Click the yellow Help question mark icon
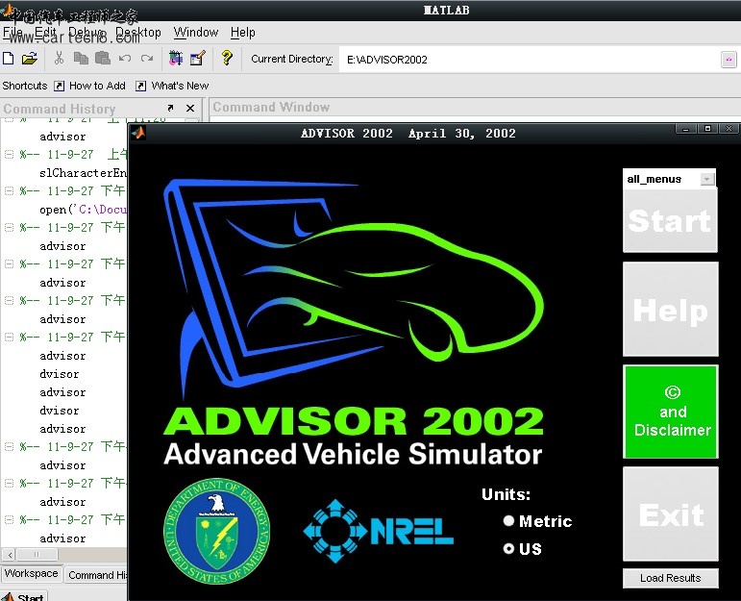 227,58
